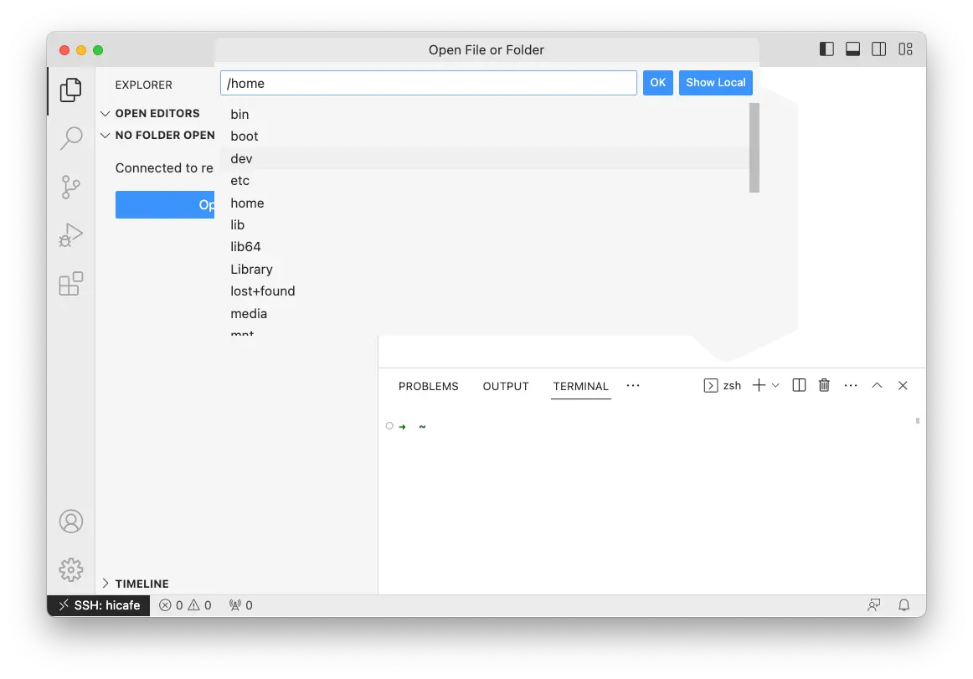Select the home folder in list

247,203
